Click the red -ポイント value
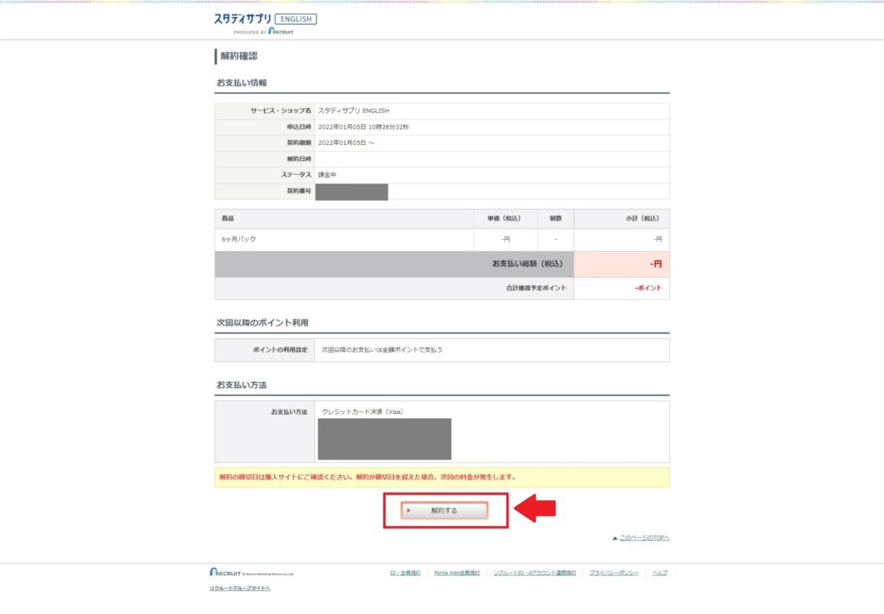884x614 pixels. 648,288
